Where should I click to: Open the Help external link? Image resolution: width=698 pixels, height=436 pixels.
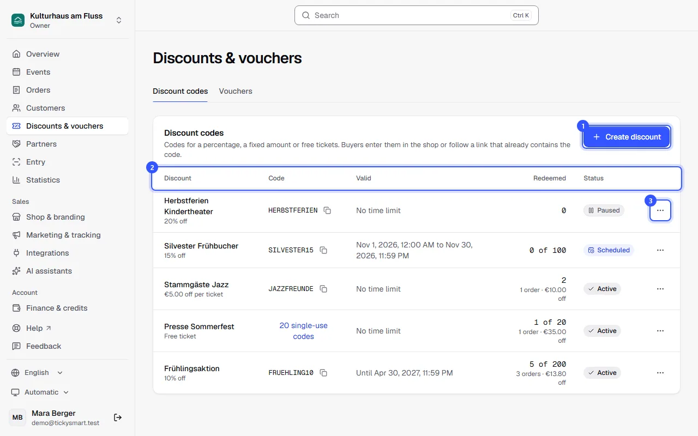[x=68, y=328]
